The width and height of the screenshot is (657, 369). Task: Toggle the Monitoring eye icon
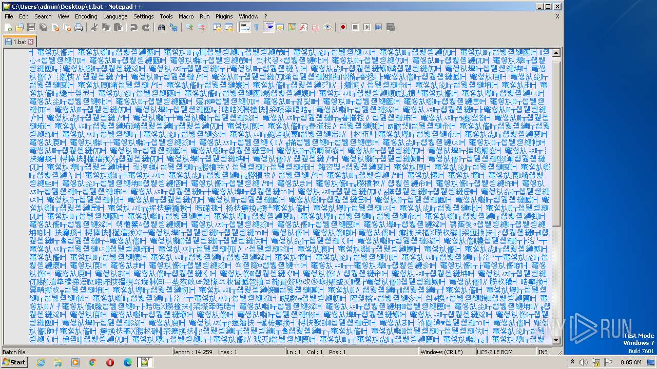(x=327, y=27)
